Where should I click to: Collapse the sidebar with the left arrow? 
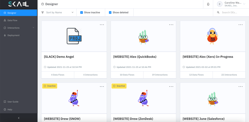(19, 118)
